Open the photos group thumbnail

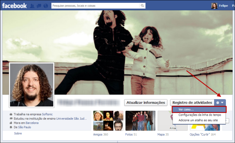click(140, 121)
